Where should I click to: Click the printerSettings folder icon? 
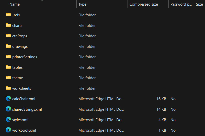tap(8, 57)
